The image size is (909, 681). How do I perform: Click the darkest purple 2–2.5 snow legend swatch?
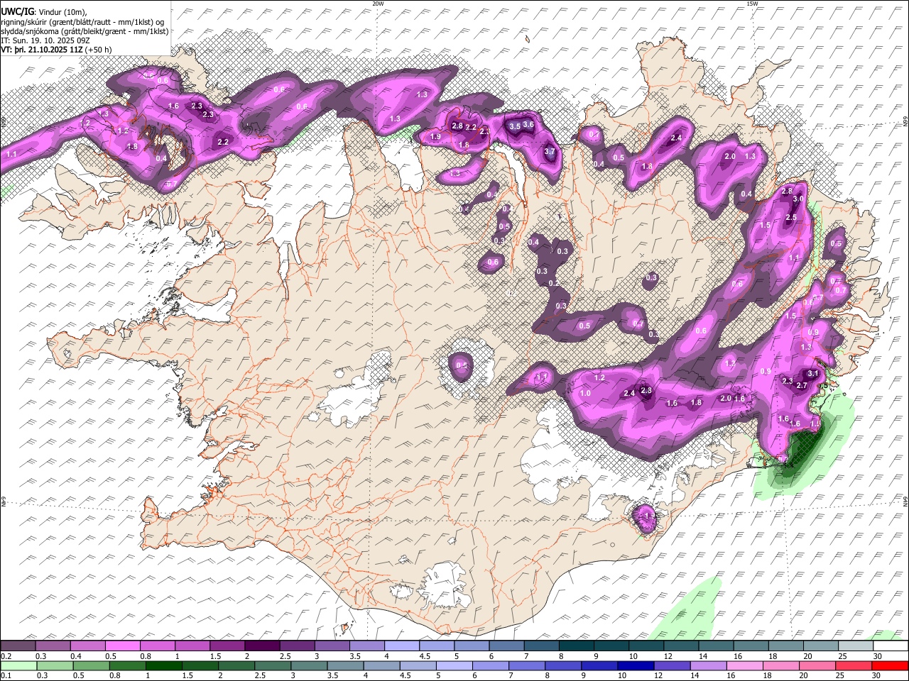tap(262, 646)
